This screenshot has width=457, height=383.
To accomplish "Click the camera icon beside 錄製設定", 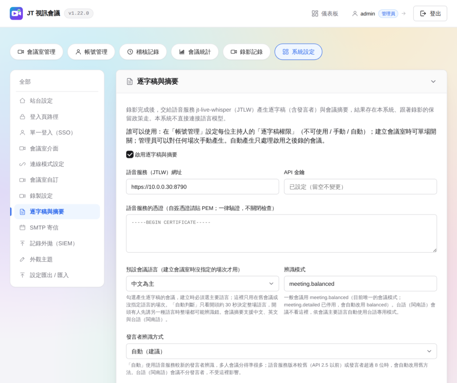I will coord(22,196).
